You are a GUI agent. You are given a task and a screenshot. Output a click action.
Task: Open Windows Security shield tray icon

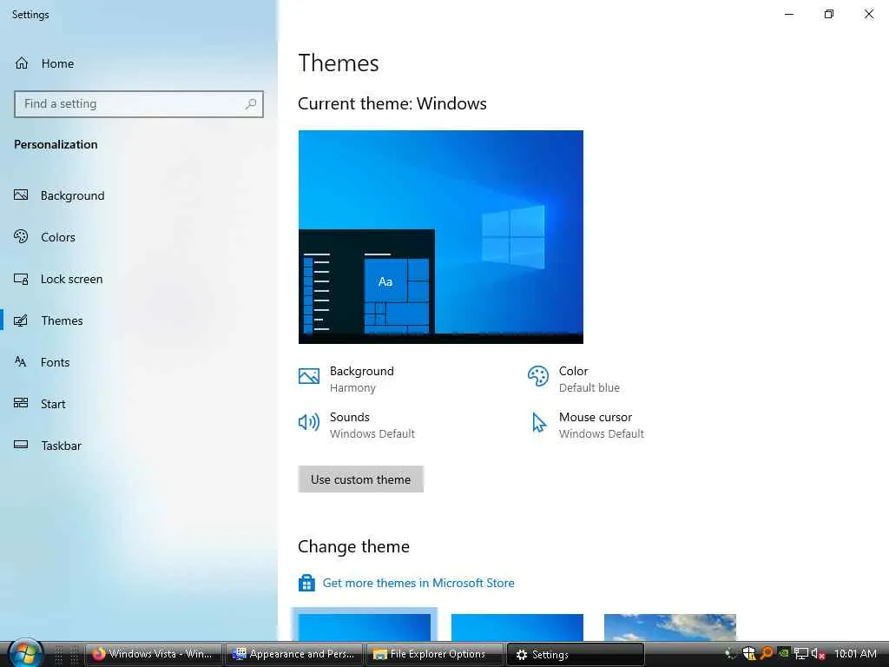click(749, 653)
